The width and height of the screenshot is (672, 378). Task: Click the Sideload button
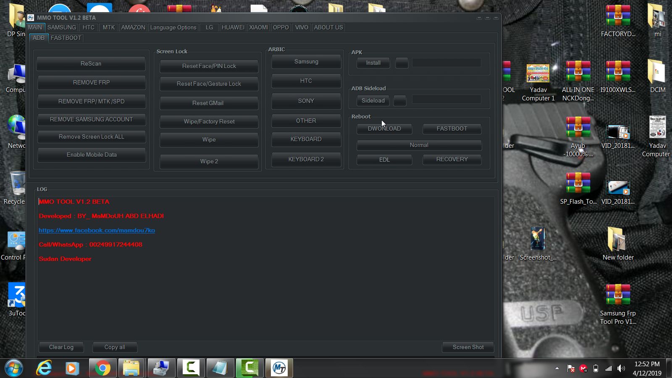click(373, 101)
